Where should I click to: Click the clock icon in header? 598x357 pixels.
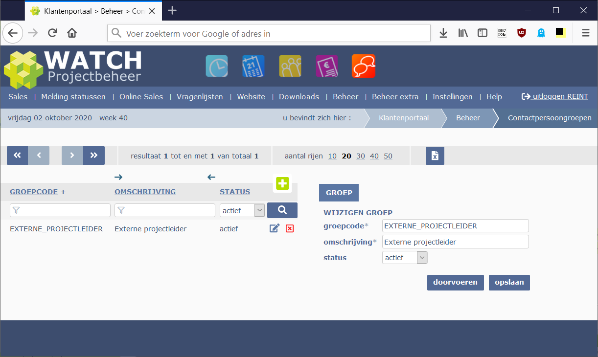pyautogui.click(x=217, y=66)
